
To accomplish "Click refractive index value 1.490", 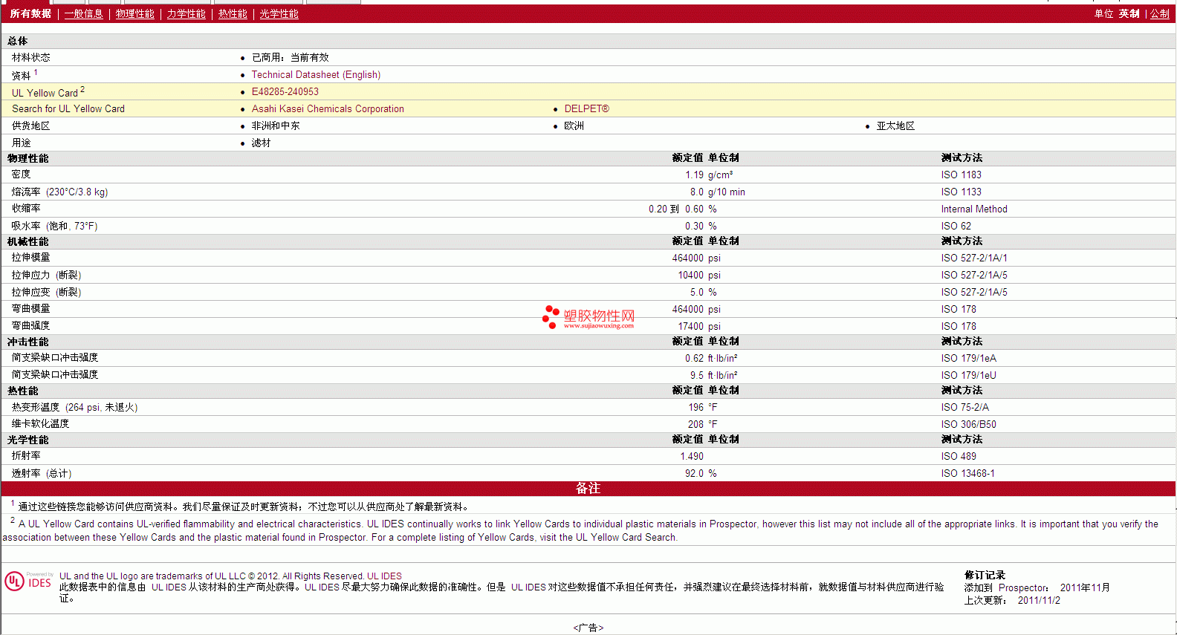I will tap(692, 457).
